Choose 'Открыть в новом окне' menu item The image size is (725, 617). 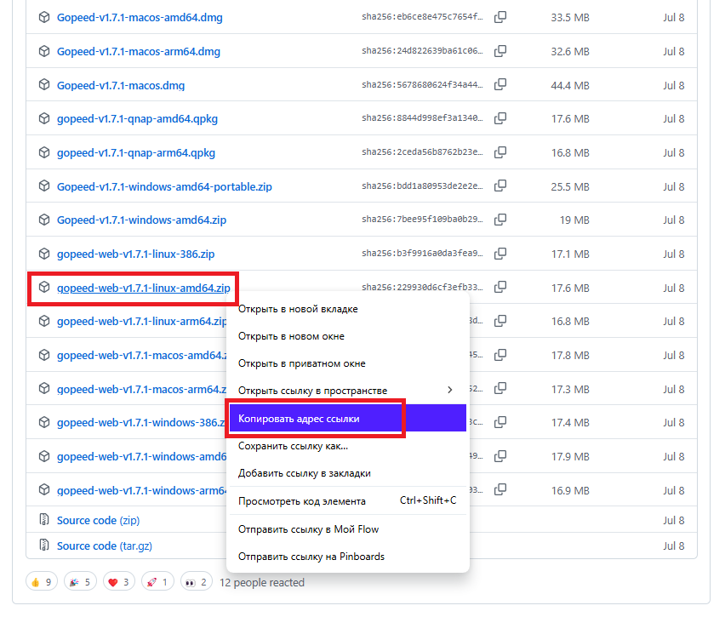pos(348,336)
